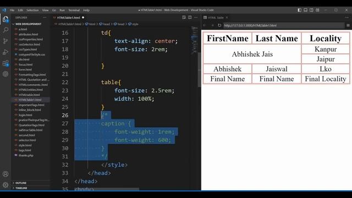This screenshot has height=198, width=352.
Task: Open selector.html in the Explorer
Action: [27, 140]
